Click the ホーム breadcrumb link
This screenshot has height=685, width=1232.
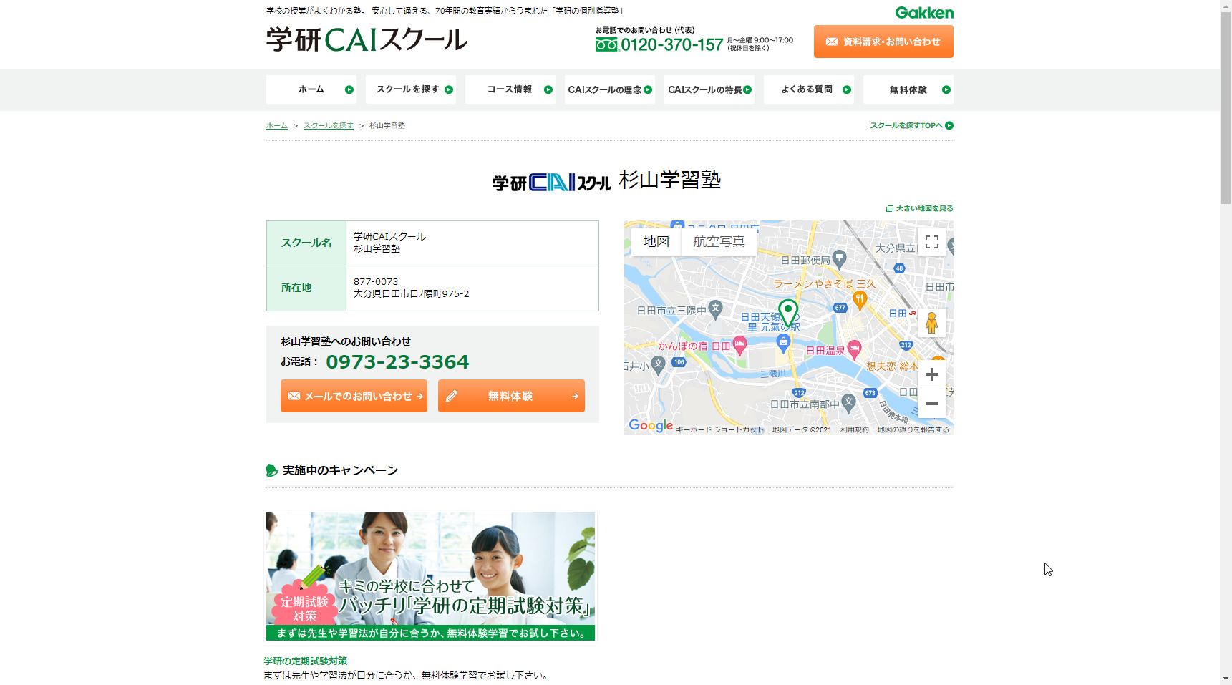pyautogui.click(x=277, y=125)
